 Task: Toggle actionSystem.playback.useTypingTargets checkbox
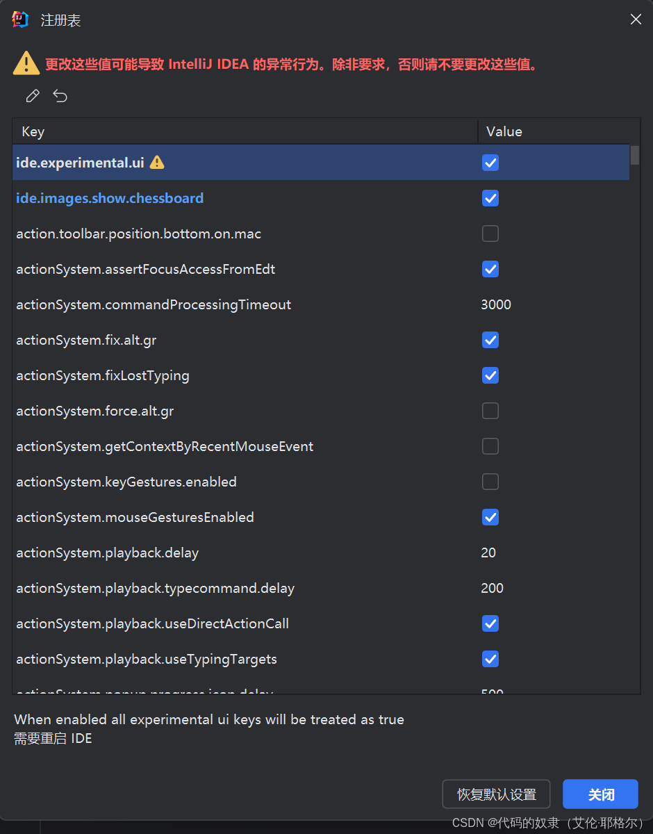490,659
